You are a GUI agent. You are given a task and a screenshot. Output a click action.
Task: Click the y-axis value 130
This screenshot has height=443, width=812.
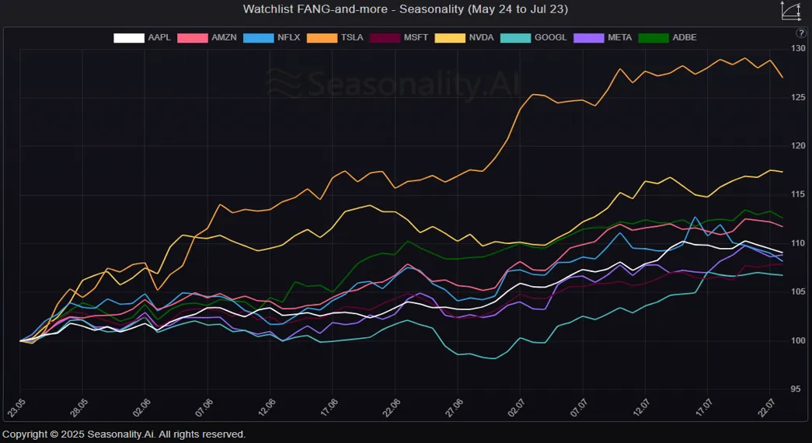(798, 49)
